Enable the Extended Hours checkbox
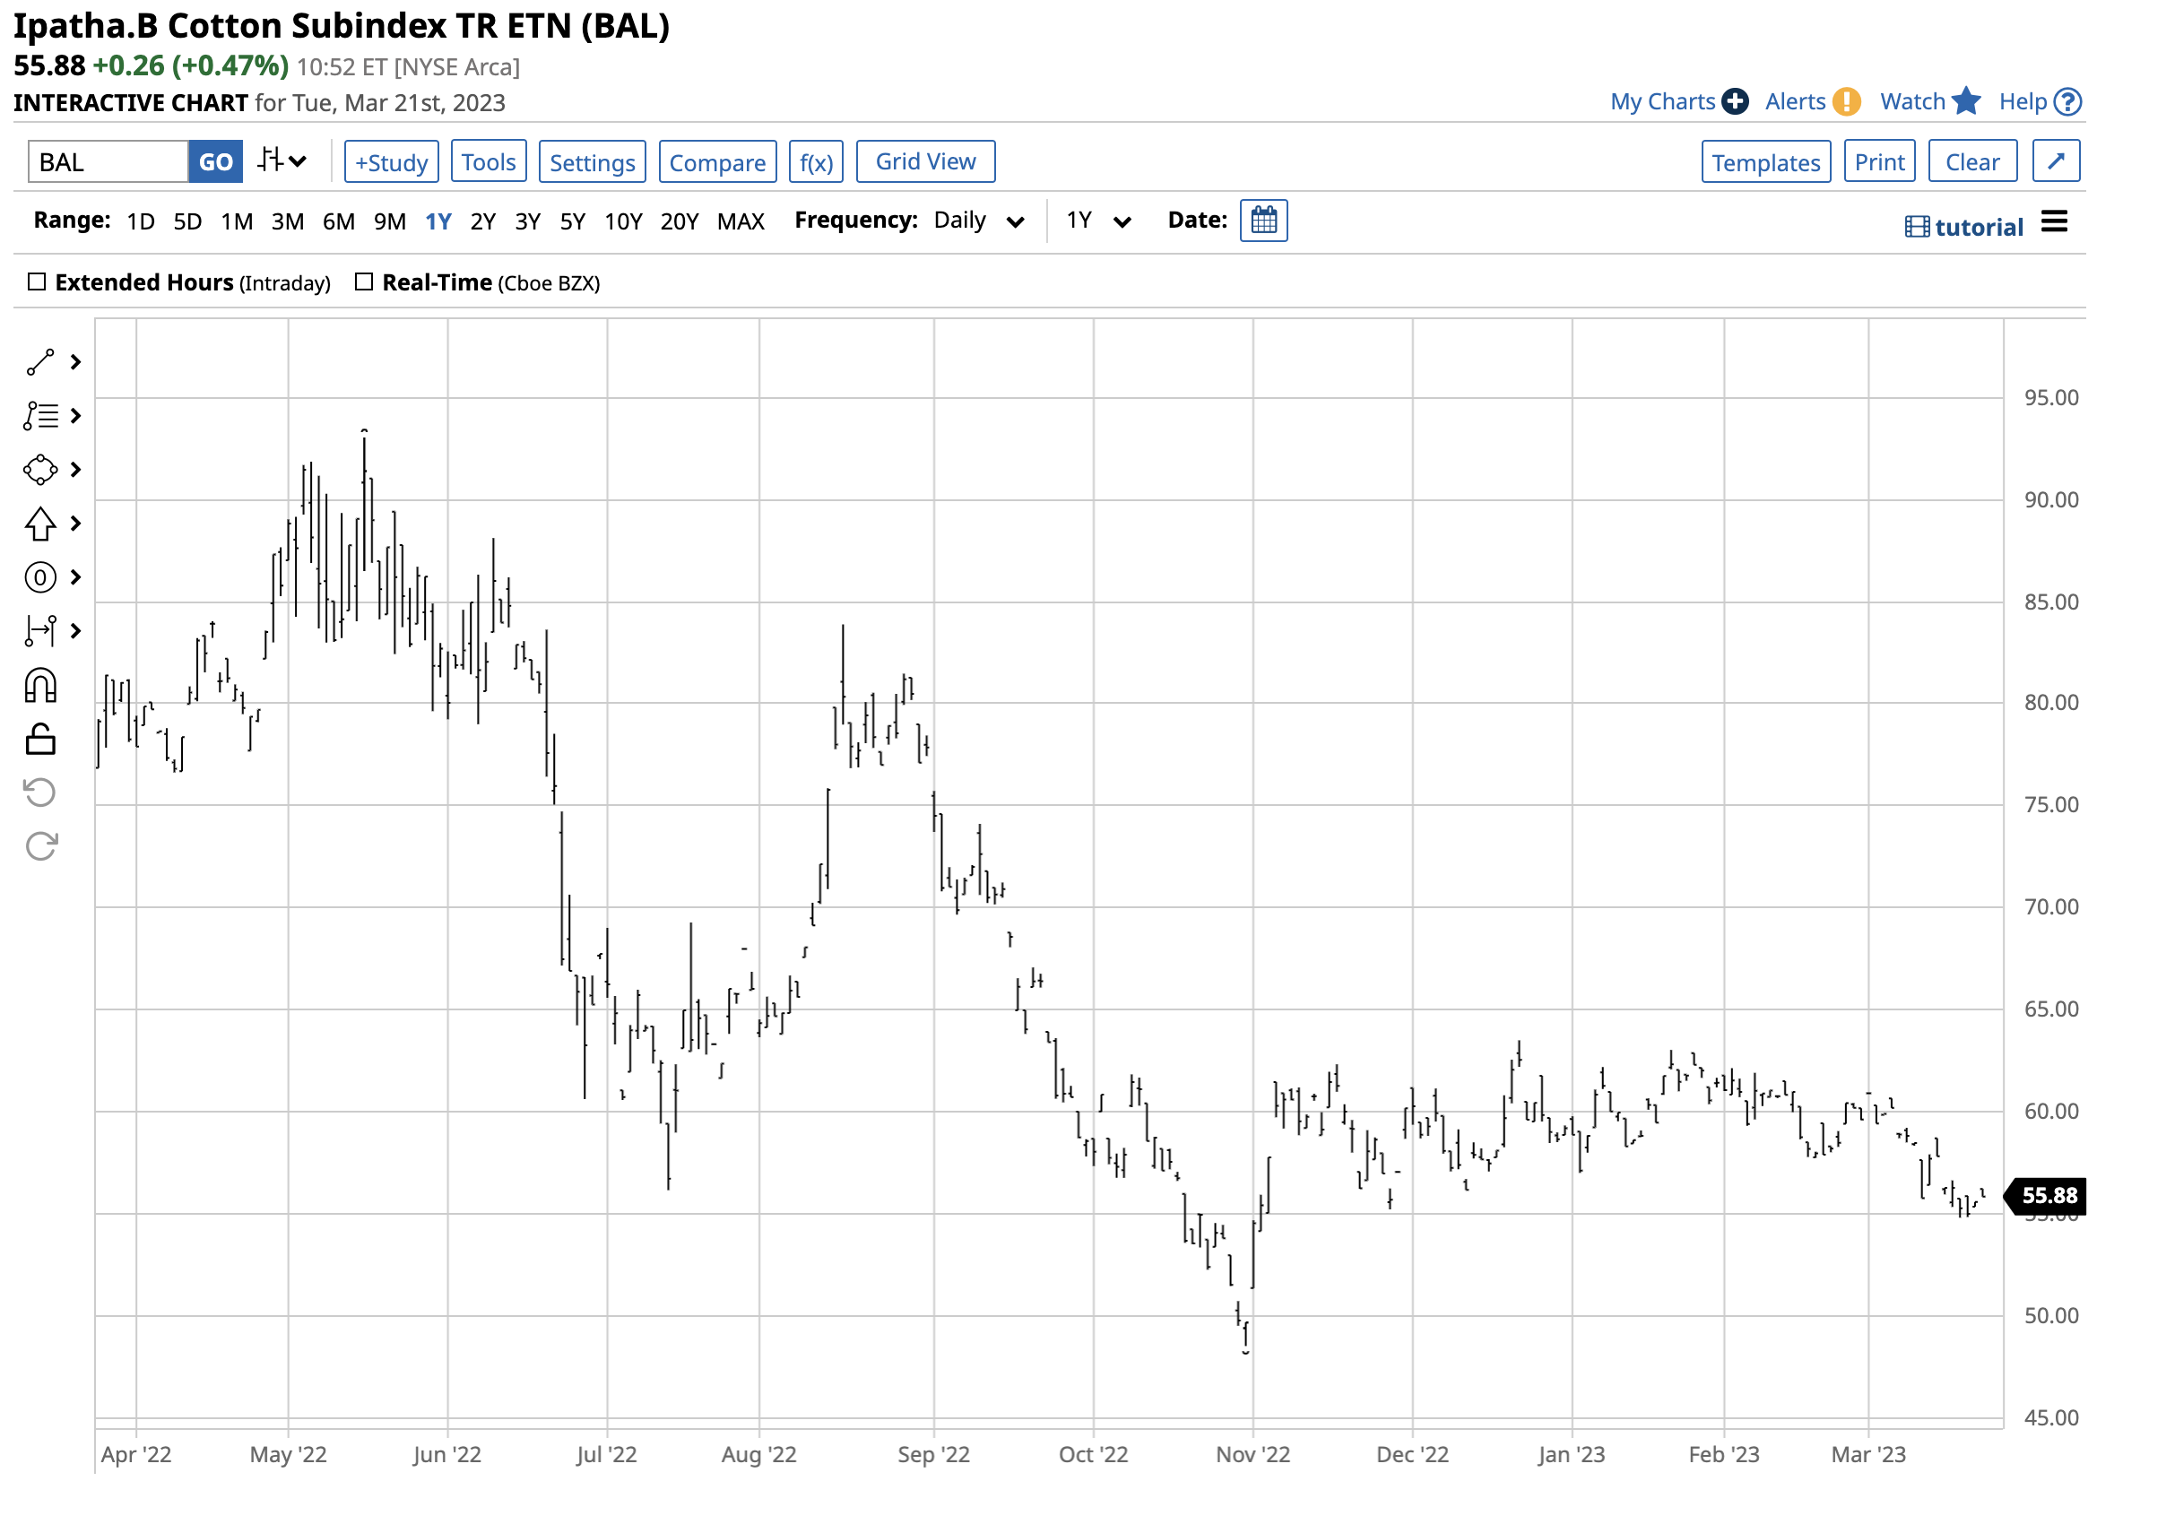The height and width of the screenshot is (1533, 2175). point(37,282)
